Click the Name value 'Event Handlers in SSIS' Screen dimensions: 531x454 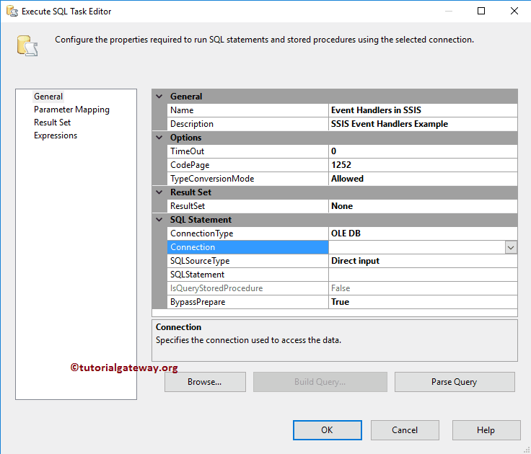(423, 110)
